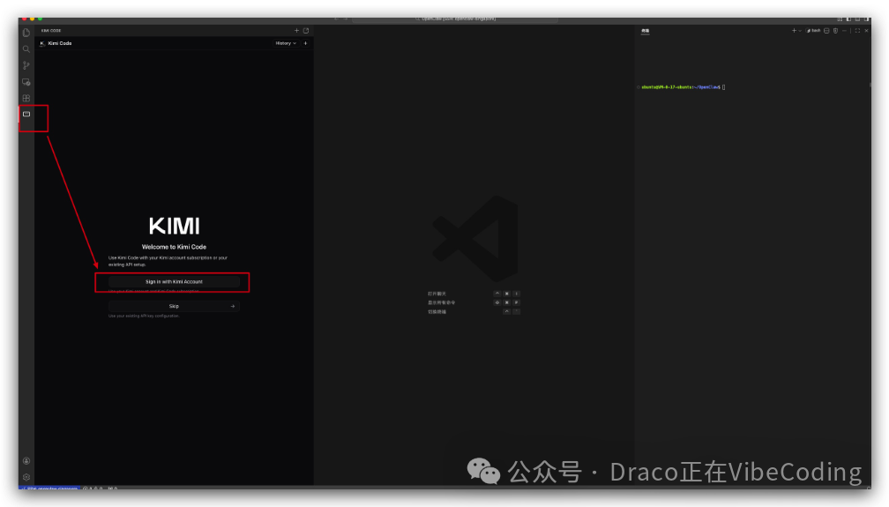Open errors and warnings in status bar
Screen dimensions: 889x507
[93, 488]
